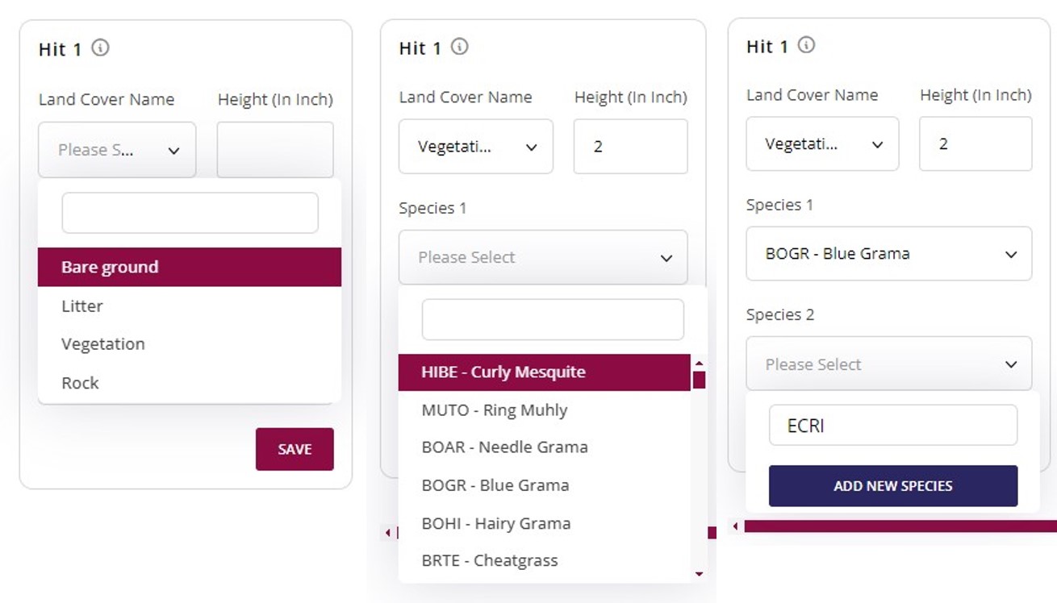Click info icon beside middle Hit 1
1057x603 pixels.
459,46
